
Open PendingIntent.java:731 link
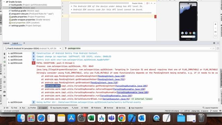coord(111,80)
